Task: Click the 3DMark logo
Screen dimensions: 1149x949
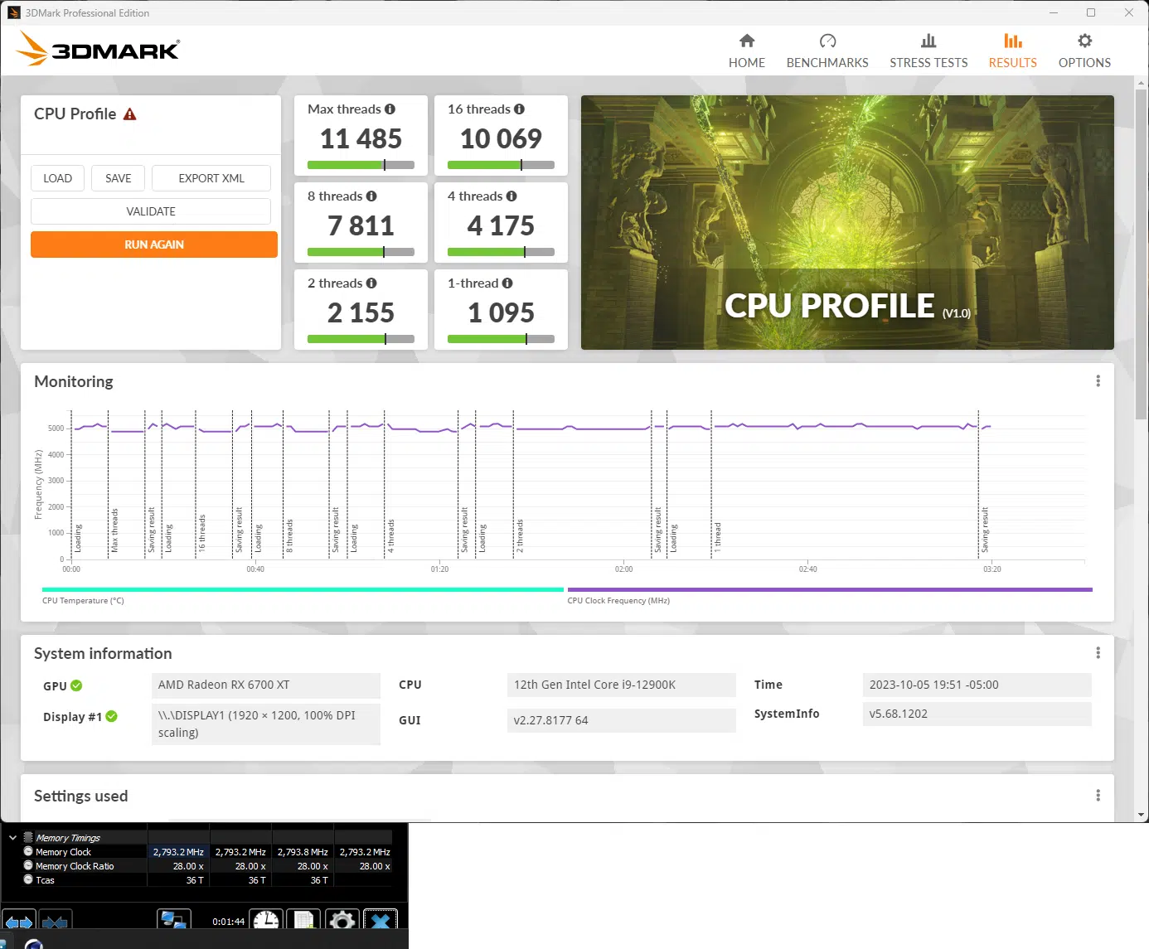Action: pyautogui.click(x=98, y=49)
